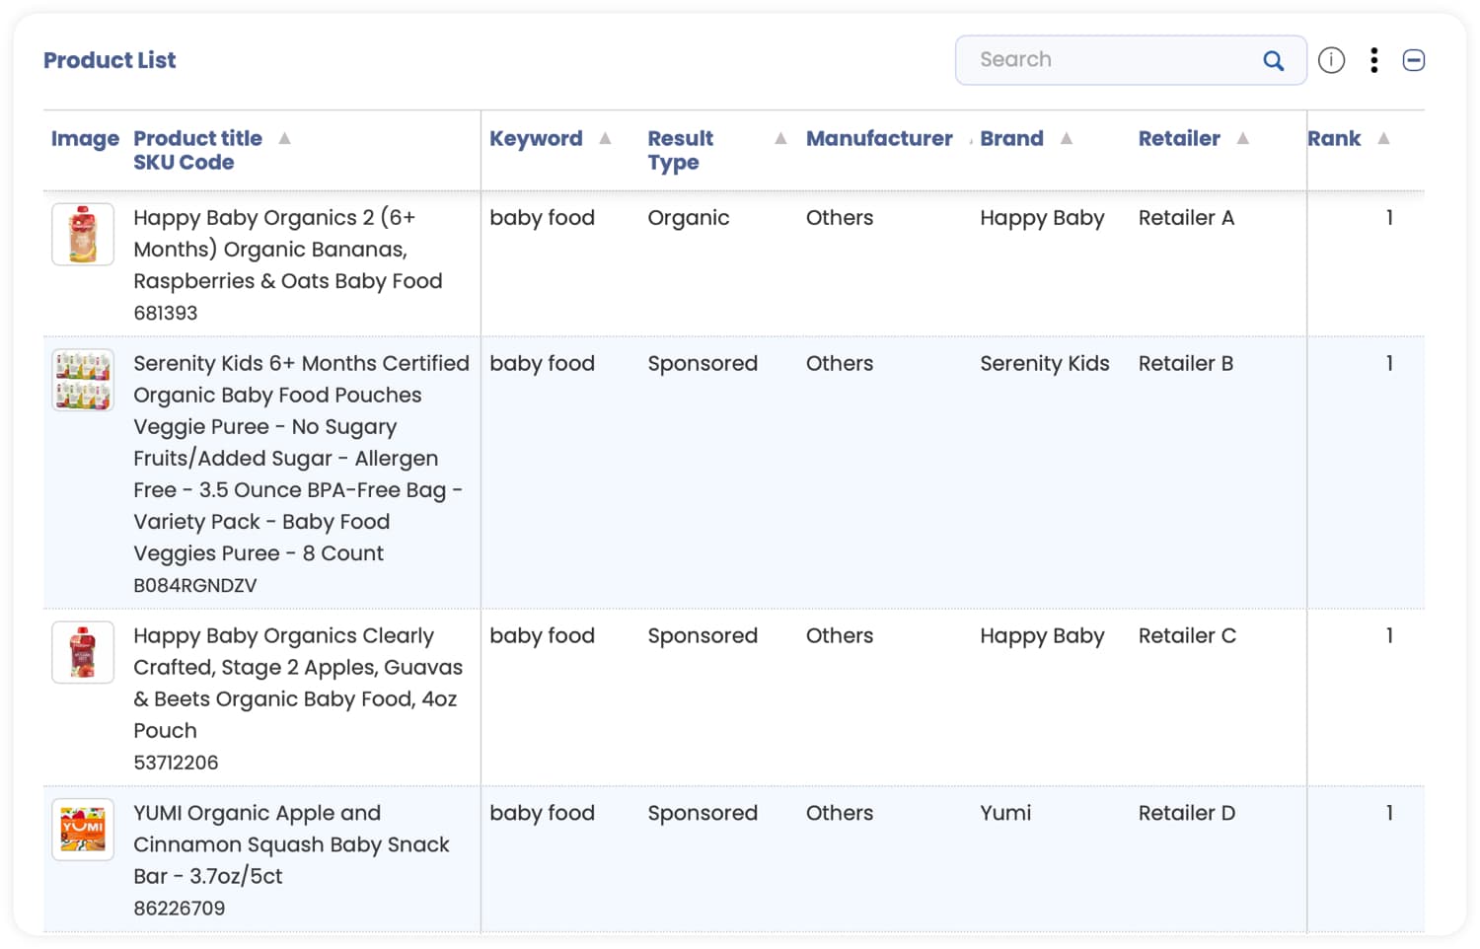Open Happy Baby Clearly Crafted thumbnail
Screen dimensions: 1480x949
[x=83, y=652]
